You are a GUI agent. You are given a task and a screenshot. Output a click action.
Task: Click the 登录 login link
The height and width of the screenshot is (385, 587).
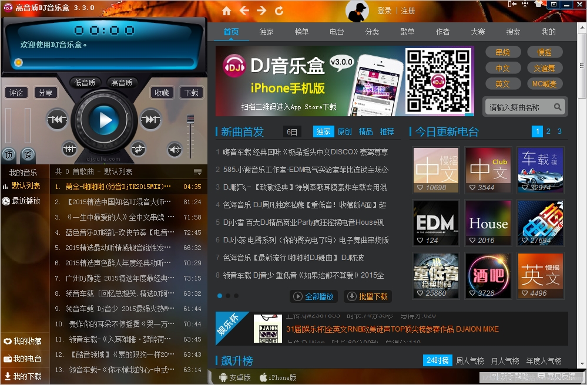coord(384,11)
